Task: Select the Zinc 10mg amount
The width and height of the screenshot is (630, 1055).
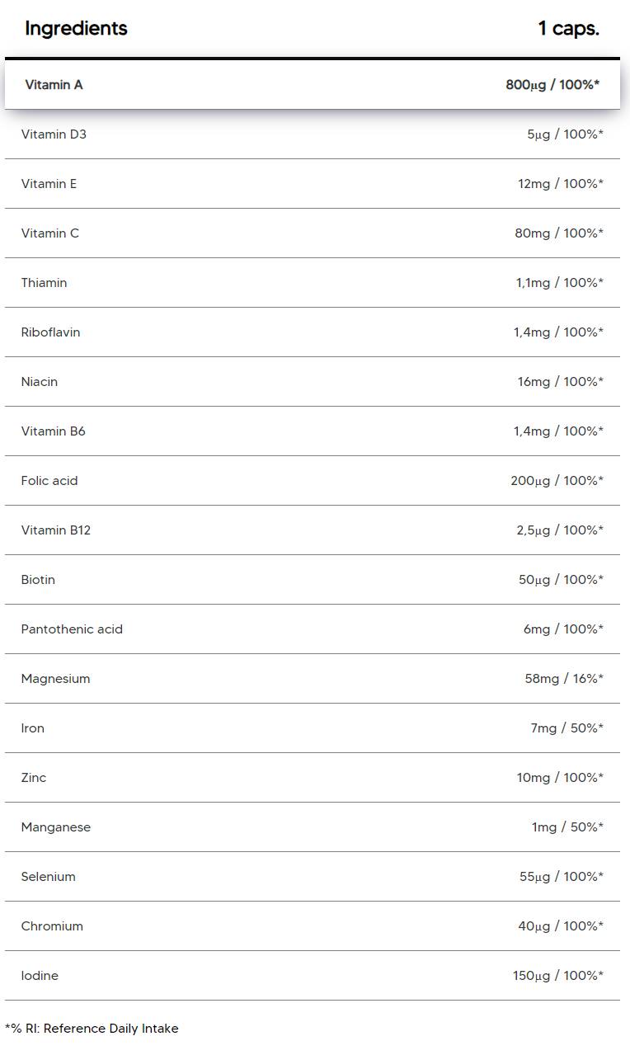Action: [x=559, y=777]
